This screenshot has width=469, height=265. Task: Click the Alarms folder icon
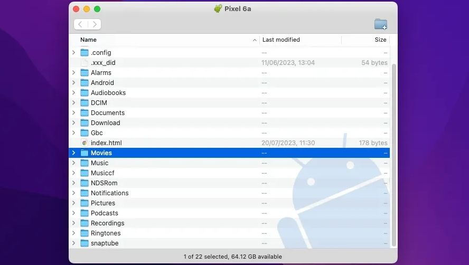tap(85, 73)
